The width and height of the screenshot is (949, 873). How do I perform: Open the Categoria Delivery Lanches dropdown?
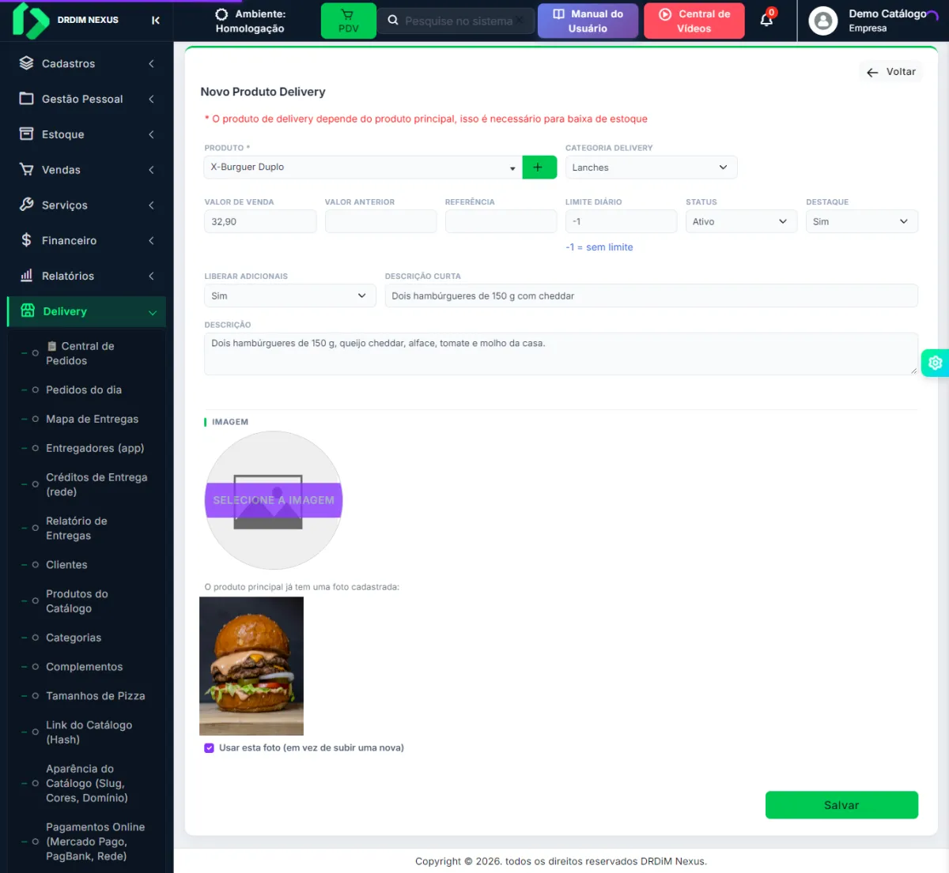click(x=651, y=167)
